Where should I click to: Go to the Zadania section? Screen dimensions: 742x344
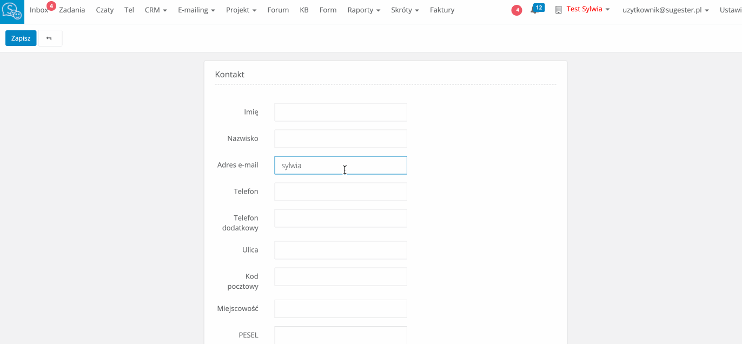[72, 10]
